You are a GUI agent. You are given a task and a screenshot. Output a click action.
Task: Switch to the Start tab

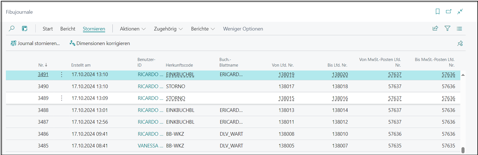pos(48,29)
